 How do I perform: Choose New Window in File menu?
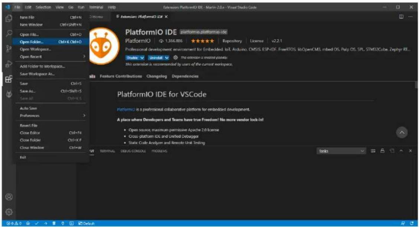[x=51, y=24]
